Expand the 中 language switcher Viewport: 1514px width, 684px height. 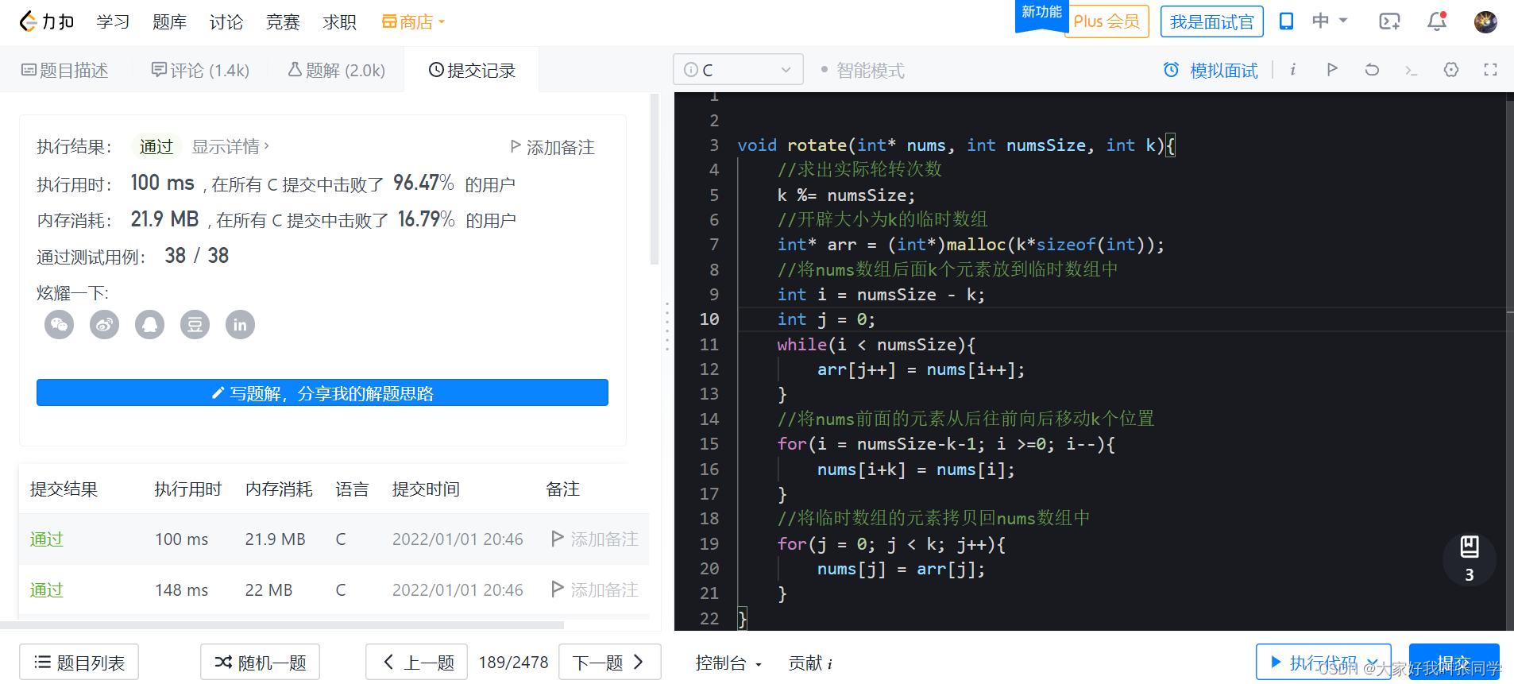pyautogui.click(x=1330, y=21)
